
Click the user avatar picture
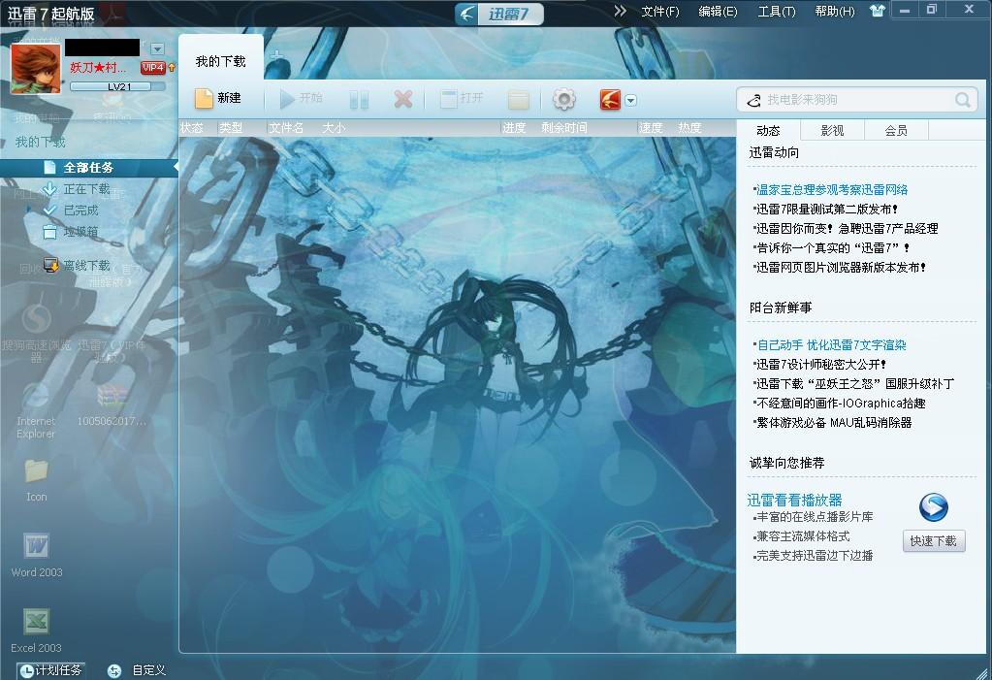point(36,69)
